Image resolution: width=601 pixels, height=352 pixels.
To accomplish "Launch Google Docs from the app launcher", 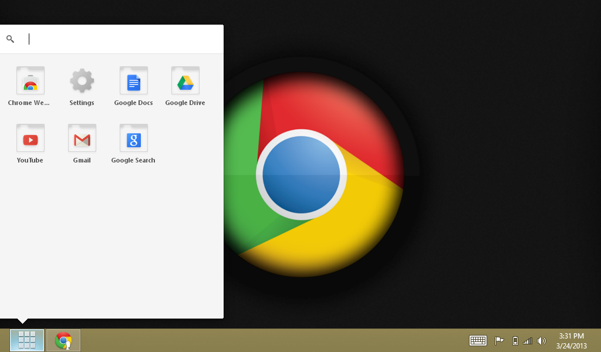I will [134, 80].
